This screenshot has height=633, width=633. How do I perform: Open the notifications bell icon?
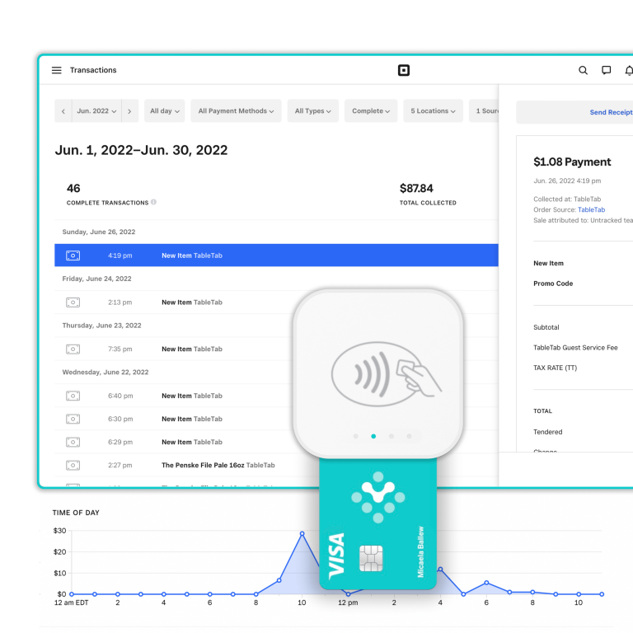tap(628, 71)
